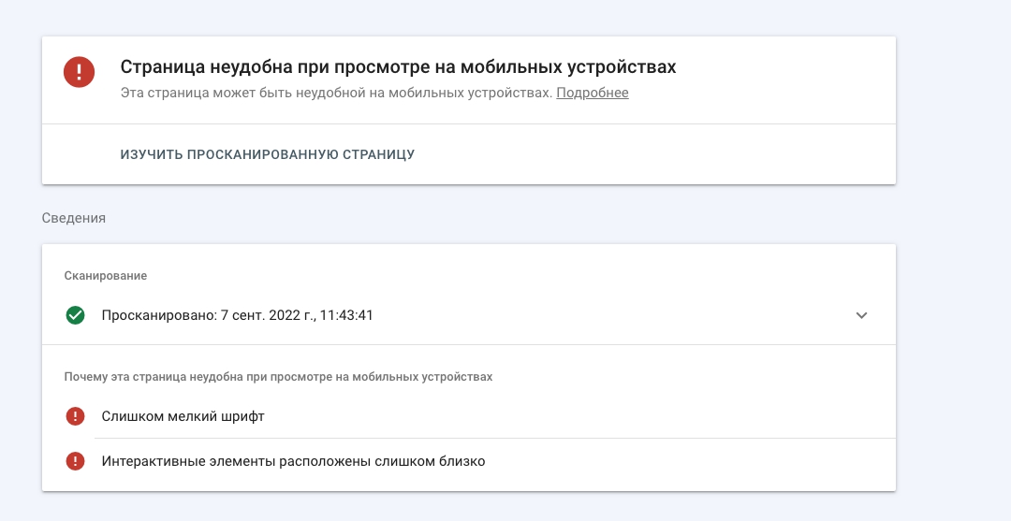Click the red error icon beside the page title
Viewport: 1011px width, 521px height.
tap(79, 73)
